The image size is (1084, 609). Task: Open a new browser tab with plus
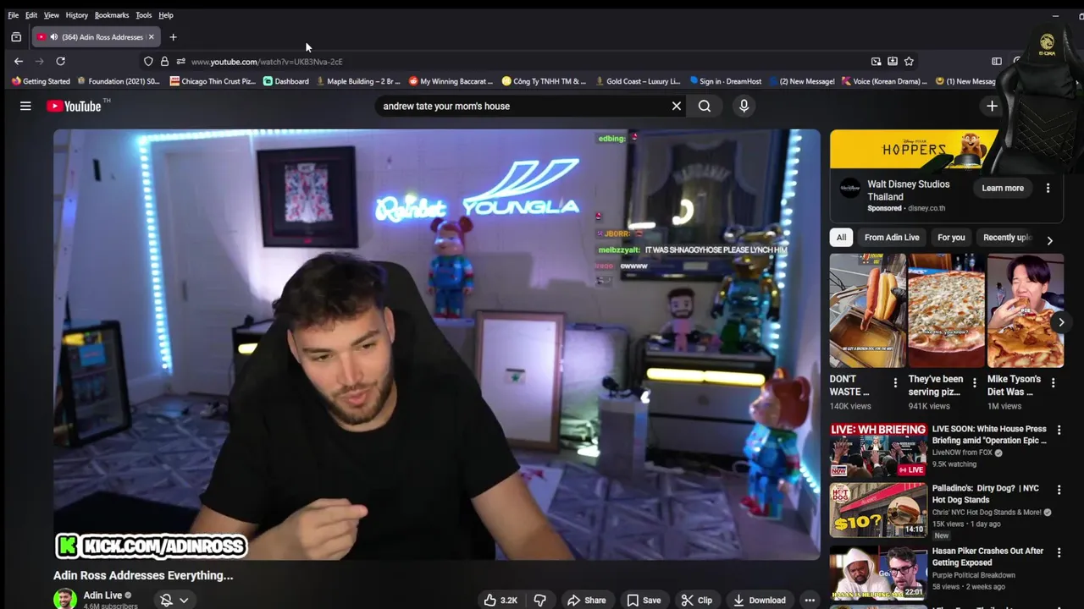pos(173,37)
